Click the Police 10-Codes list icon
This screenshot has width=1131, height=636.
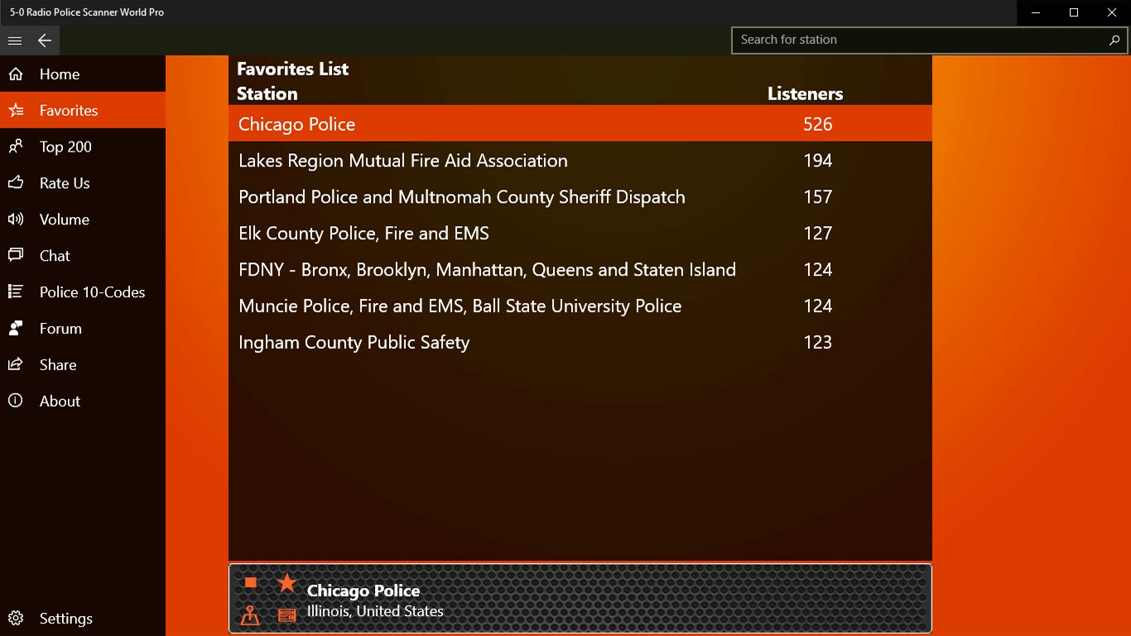pyautogui.click(x=15, y=292)
